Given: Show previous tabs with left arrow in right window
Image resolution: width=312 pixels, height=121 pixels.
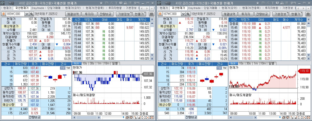Looking at the screenshot, I should click(x=298, y=8).
